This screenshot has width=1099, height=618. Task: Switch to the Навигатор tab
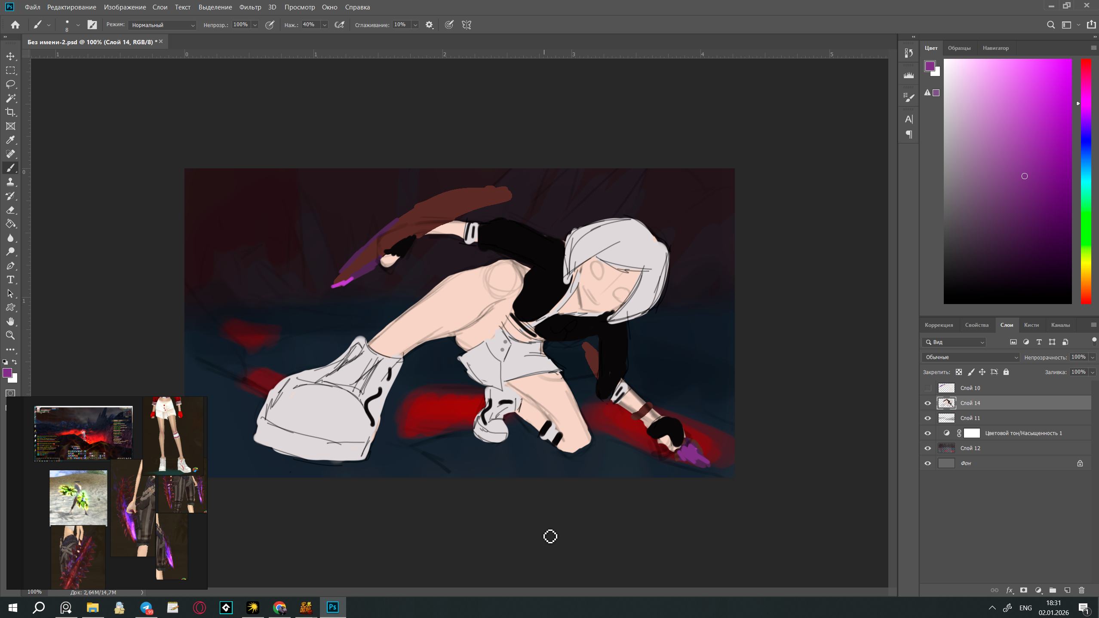pos(995,48)
